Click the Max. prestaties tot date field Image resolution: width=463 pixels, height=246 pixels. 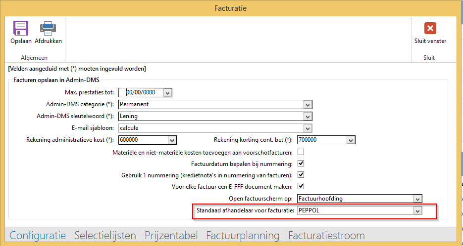144,92
